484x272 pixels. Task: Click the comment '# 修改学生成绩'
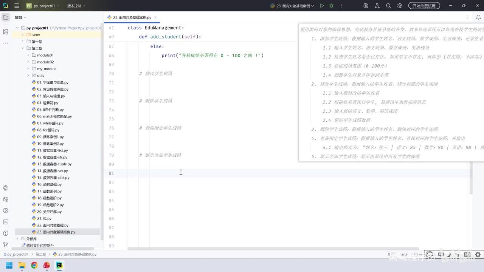pos(156,74)
